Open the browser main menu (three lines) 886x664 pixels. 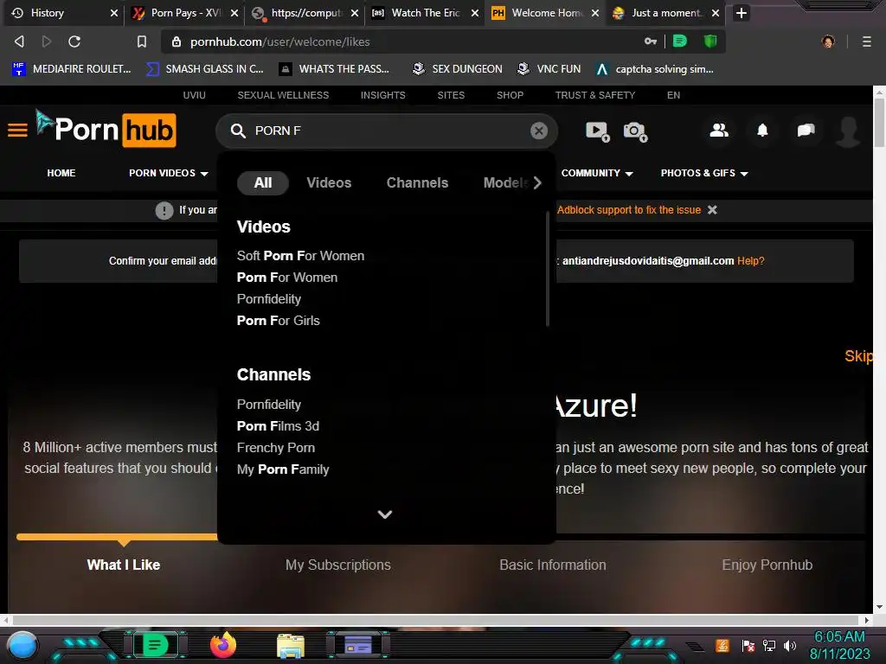(866, 41)
